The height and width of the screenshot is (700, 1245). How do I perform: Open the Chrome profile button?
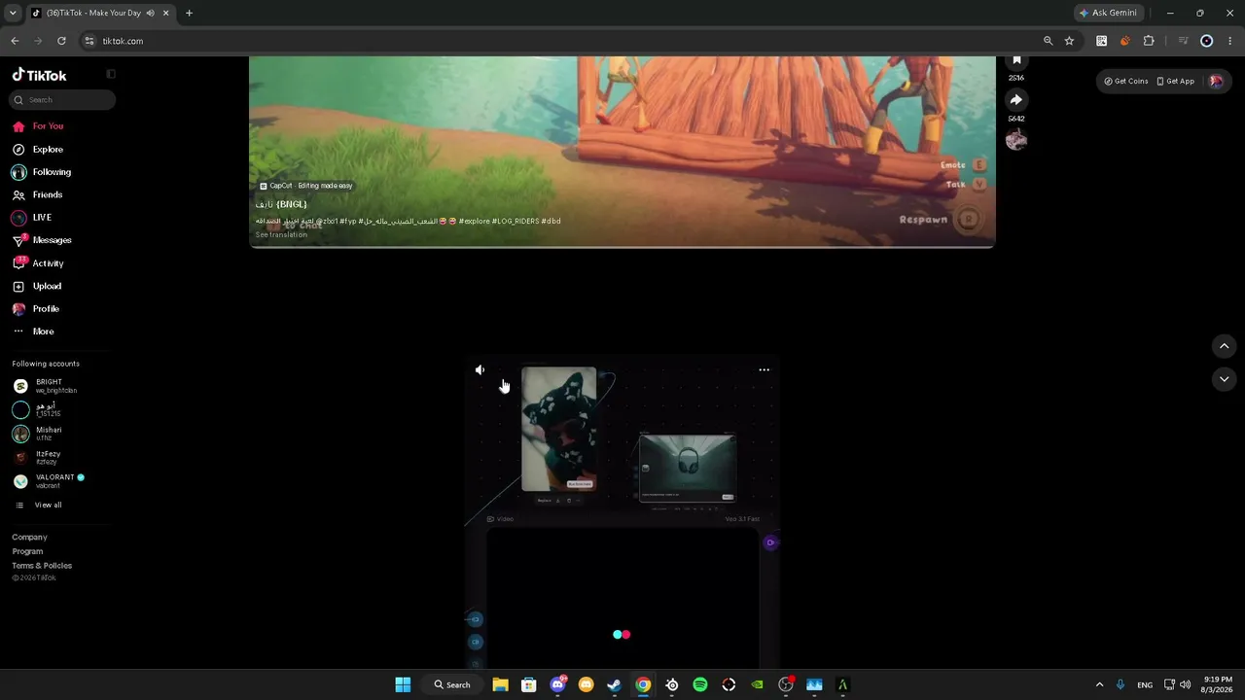coord(1207,41)
